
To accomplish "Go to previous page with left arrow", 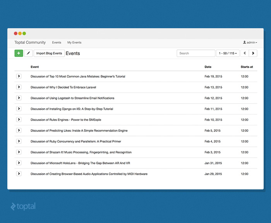I will (x=244, y=53).
